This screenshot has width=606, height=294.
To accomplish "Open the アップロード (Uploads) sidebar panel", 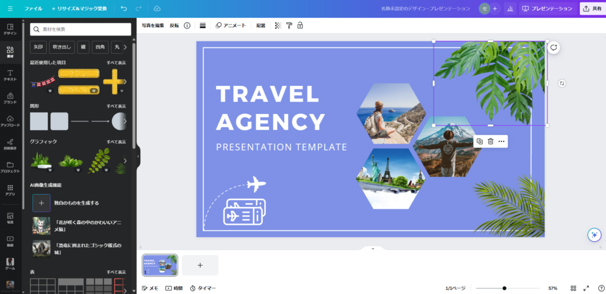I will [x=10, y=121].
